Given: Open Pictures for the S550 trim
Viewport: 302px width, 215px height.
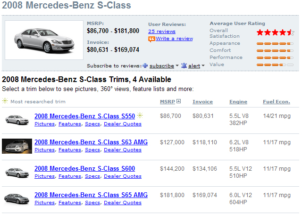Looking at the screenshot, I should coord(45,124).
